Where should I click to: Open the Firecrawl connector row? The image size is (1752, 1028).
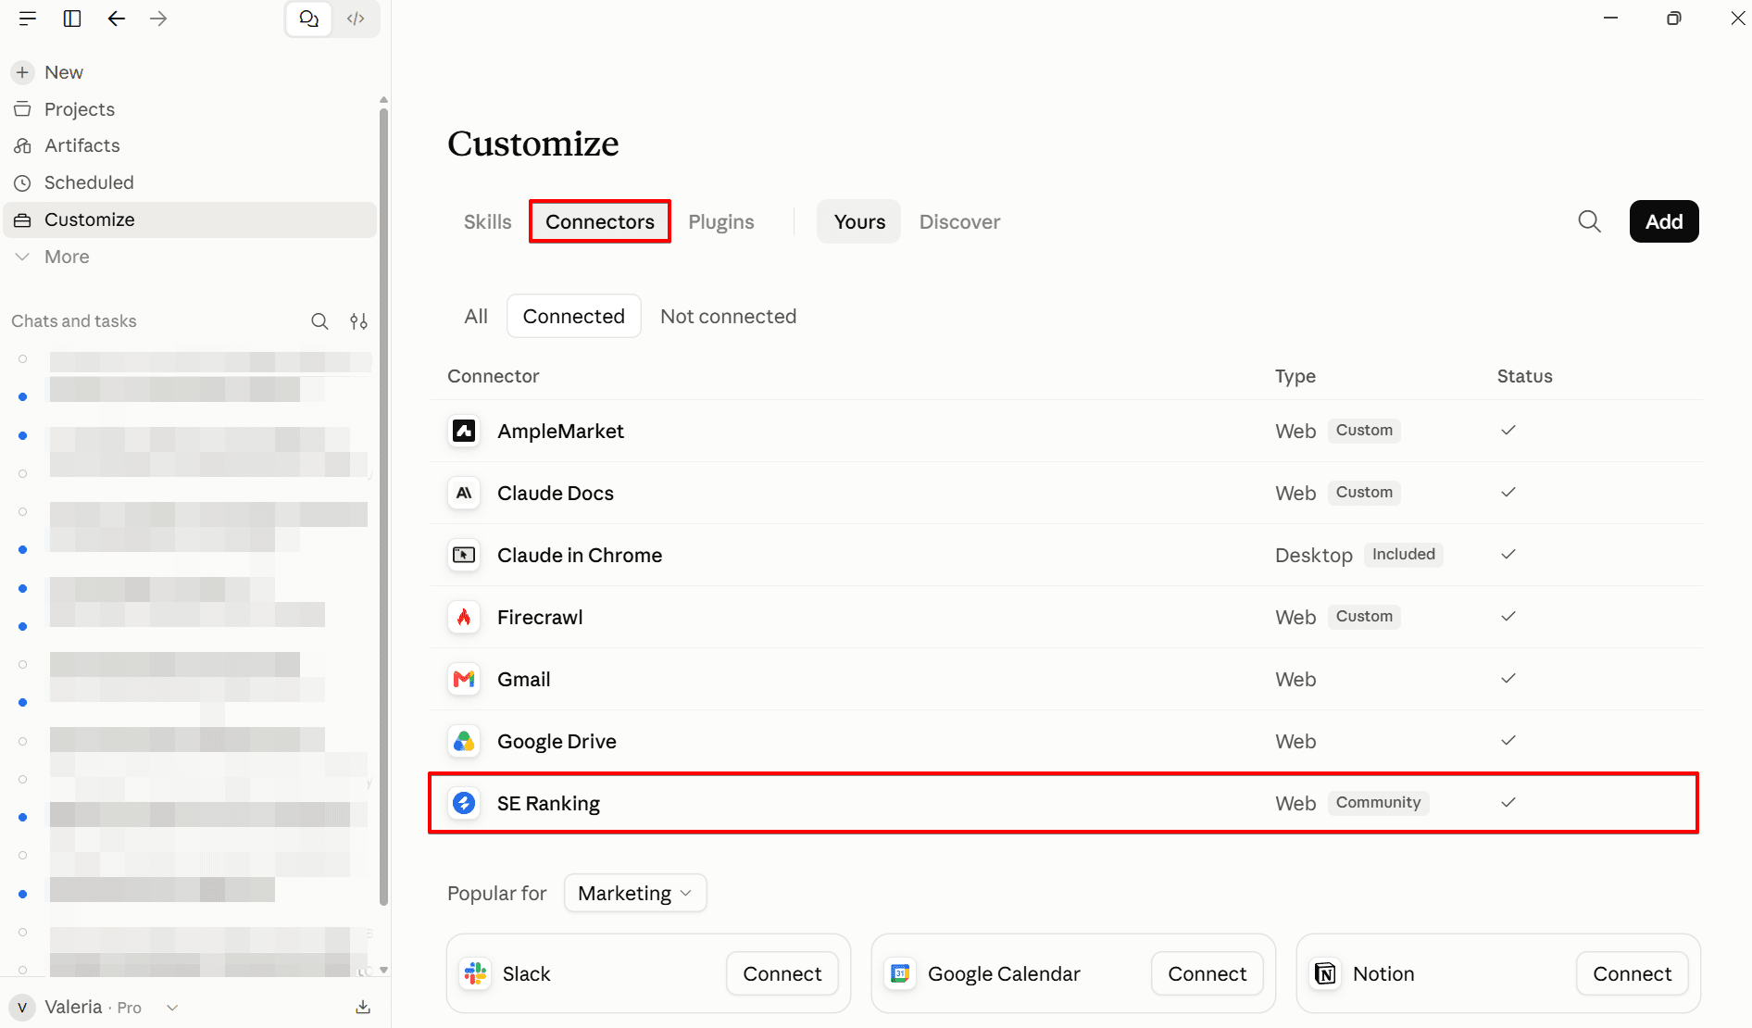(x=1065, y=617)
